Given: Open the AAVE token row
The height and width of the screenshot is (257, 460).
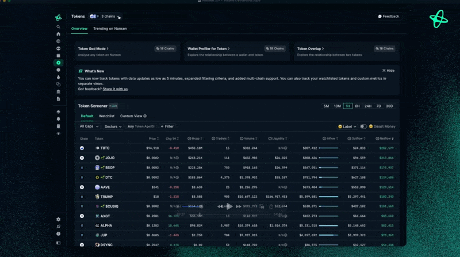Looking at the screenshot, I should click(237, 187).
